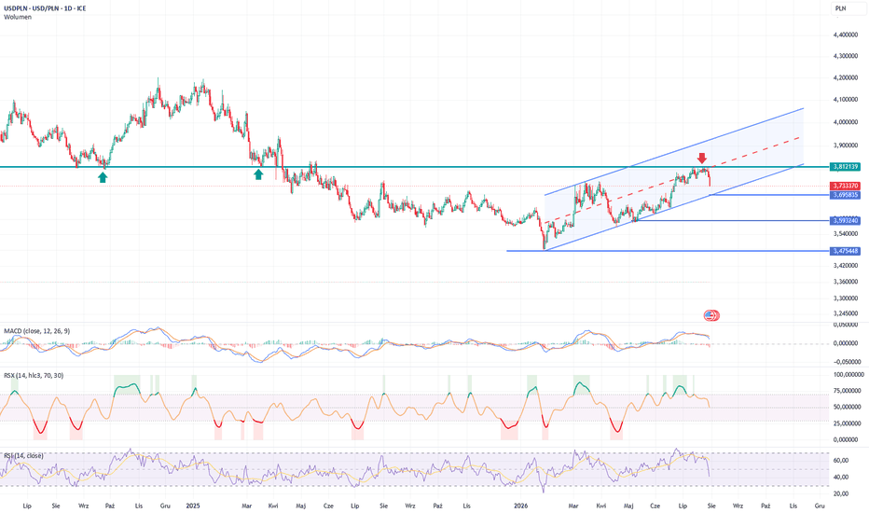Click the 4,100000 price axis value
The height and width of the screenshot is (513, 869).
tap(846, 100)
